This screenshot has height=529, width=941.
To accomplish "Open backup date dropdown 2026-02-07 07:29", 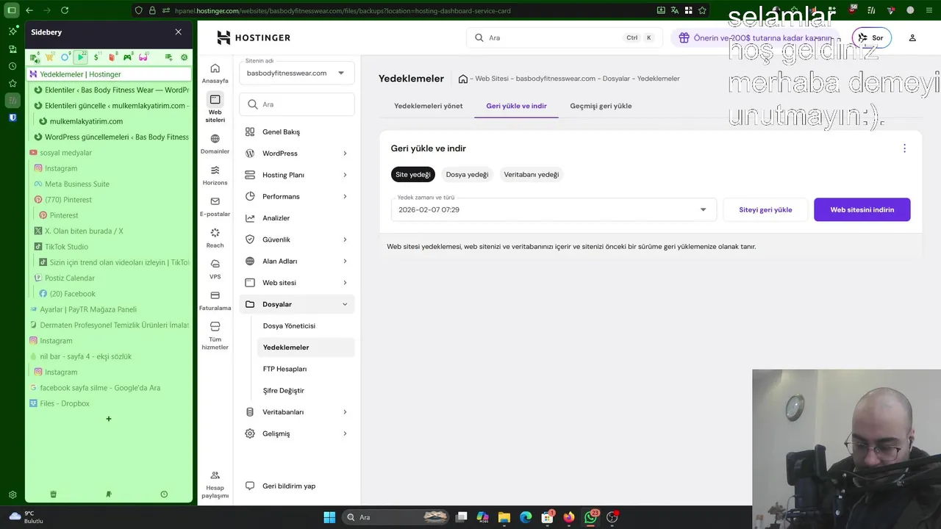I will 552,209.
